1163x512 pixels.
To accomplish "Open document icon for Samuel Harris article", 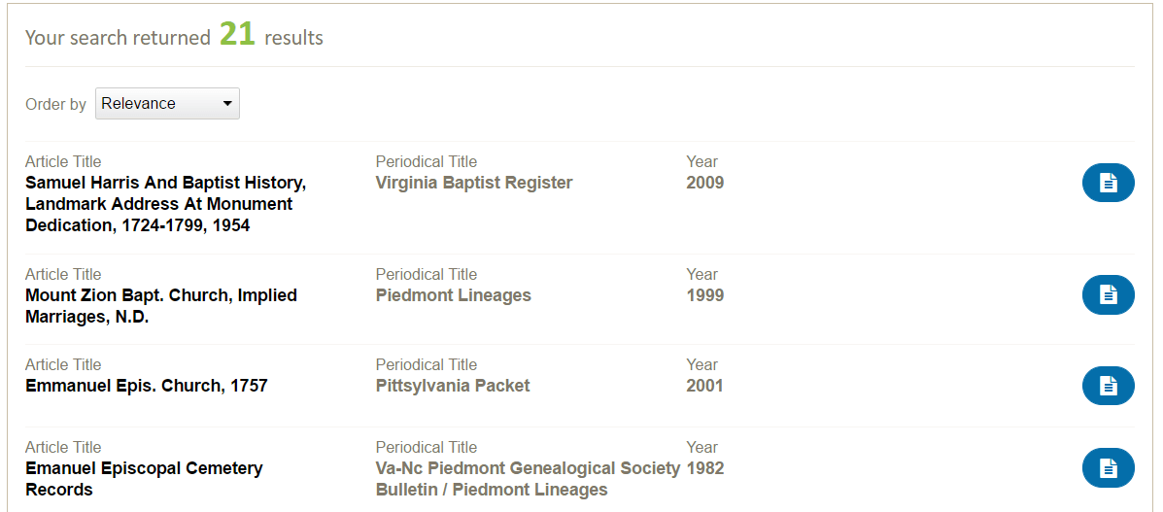I will [1109, 183].
